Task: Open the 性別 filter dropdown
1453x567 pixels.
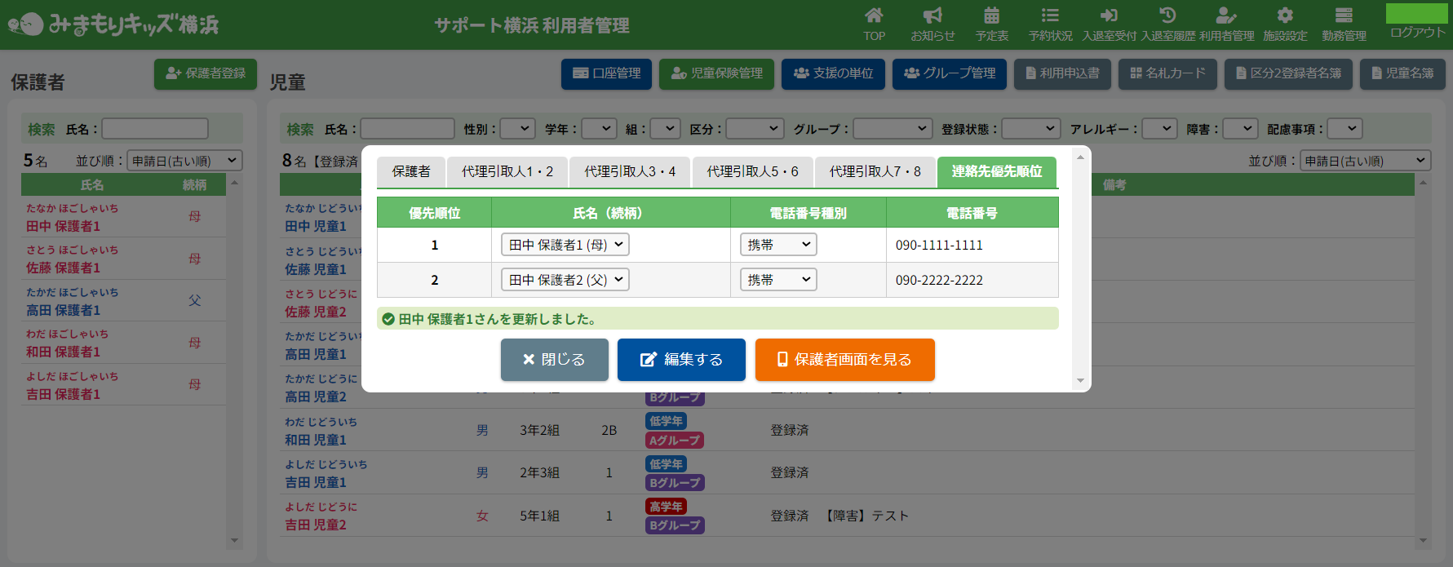Action: pos(517,129)
